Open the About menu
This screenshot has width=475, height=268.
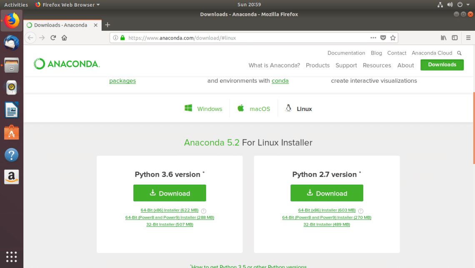point(405,65)
